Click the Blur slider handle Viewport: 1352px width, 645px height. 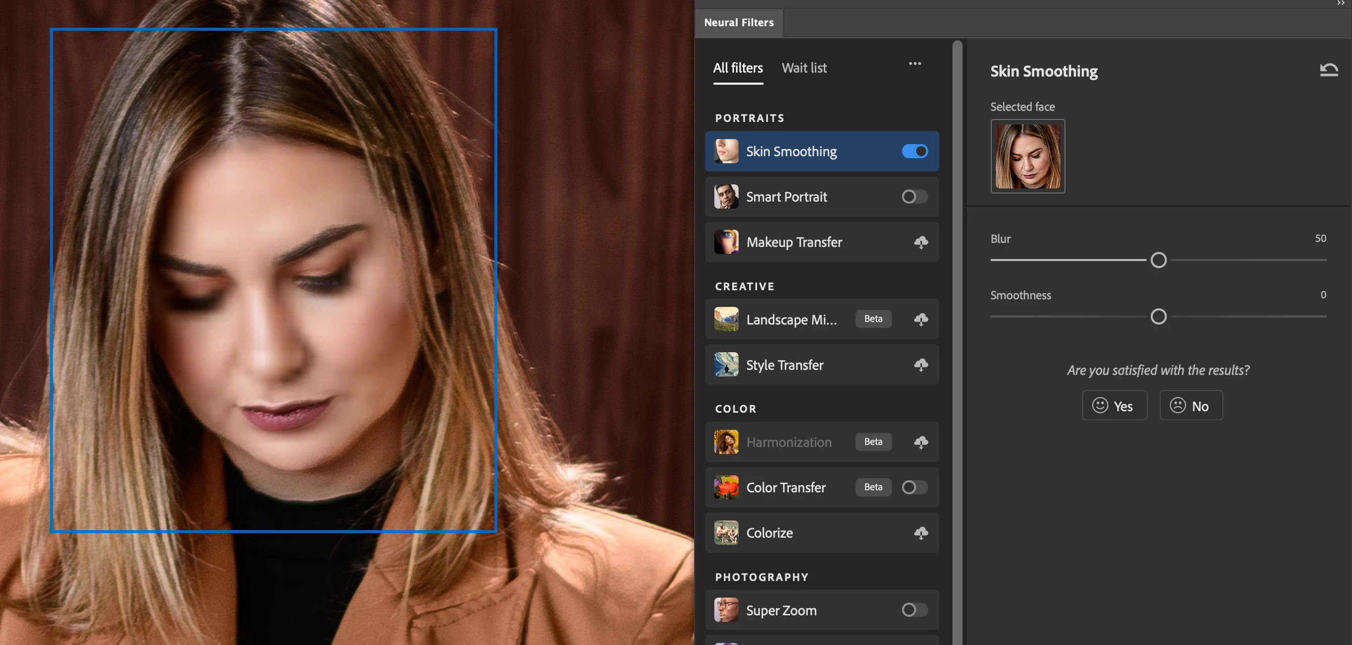point(1158,260)
